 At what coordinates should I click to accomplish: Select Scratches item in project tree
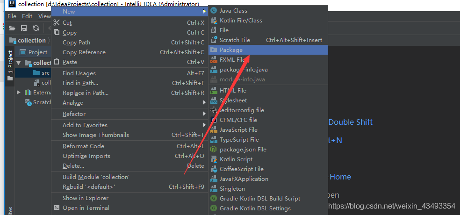pyautogui.click(x=38, y=102)
